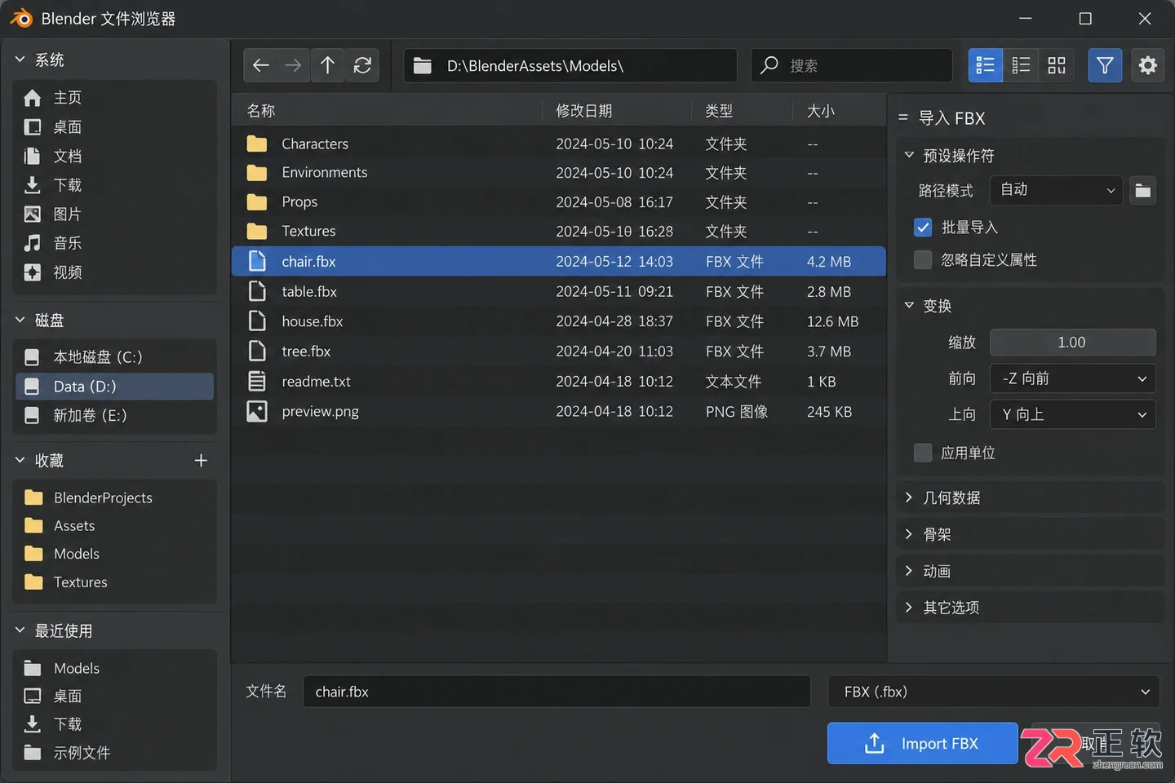The height and width of the screenshot is (783, 1175).
Task: Open the 视频 system folder
Action: tap(114, 272)
